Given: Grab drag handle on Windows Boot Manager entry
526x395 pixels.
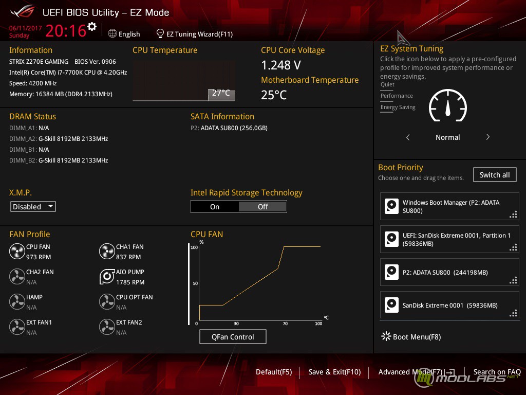Looking at the screenshot, I should pyautogui.click(x=513, y=214).
